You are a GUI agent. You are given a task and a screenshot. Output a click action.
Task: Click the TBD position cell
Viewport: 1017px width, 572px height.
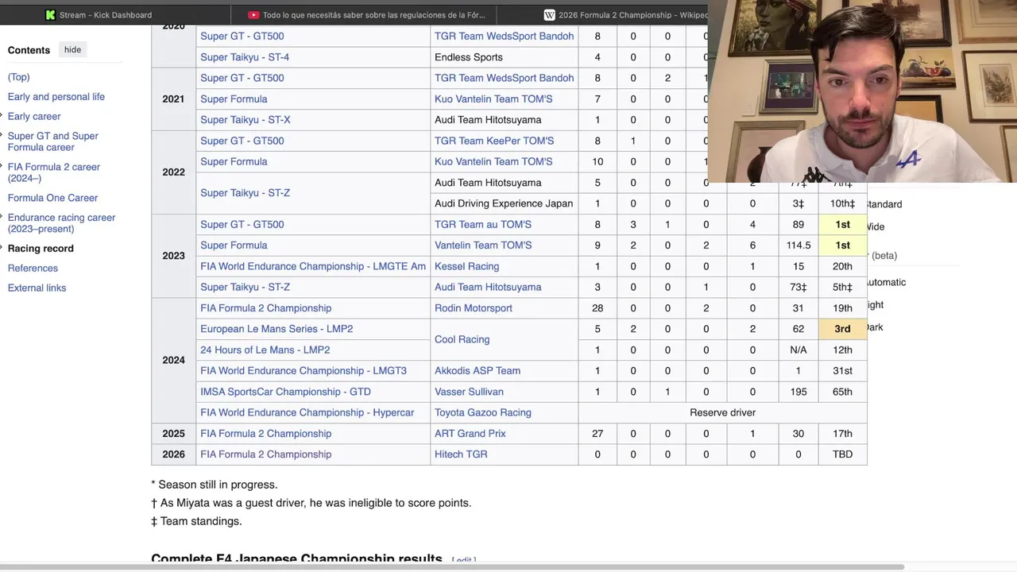(842, 454)
